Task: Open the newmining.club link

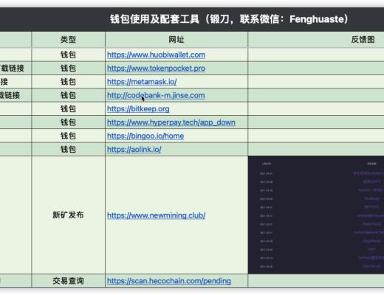Action: [x=157, y=215]
